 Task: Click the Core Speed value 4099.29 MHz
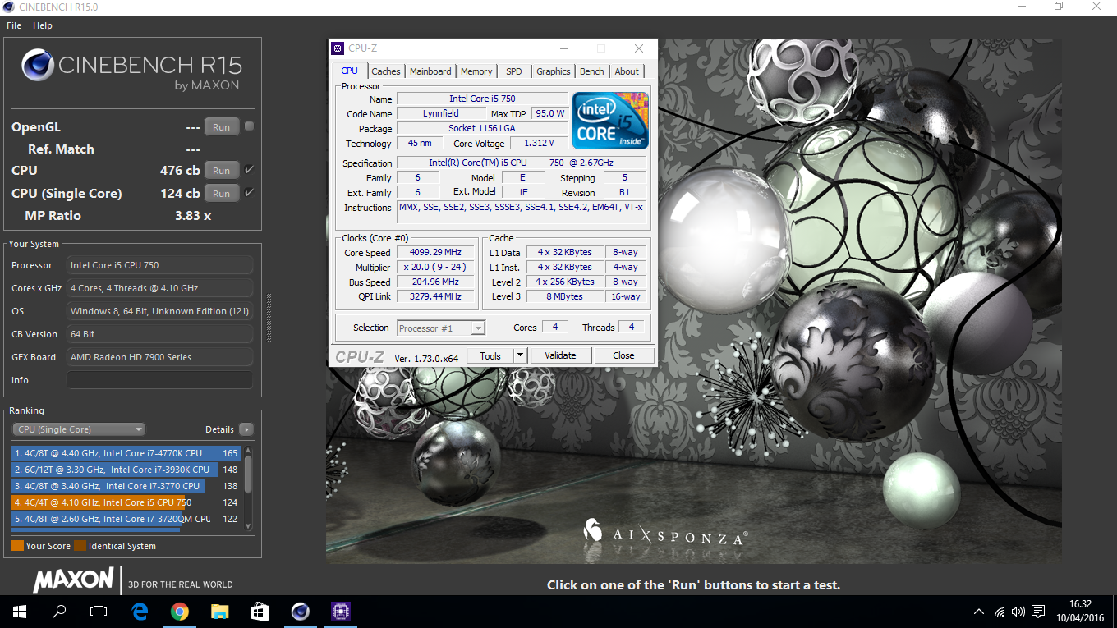(437, 253)
